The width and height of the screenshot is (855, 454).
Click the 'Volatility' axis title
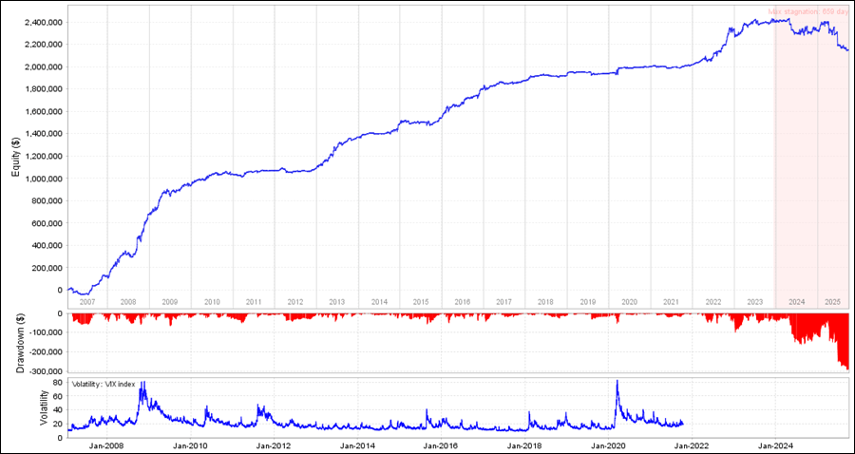point(43,407)
